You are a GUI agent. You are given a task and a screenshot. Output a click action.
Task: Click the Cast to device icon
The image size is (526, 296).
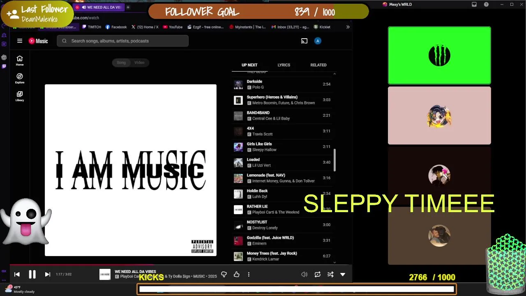point(304,41)
